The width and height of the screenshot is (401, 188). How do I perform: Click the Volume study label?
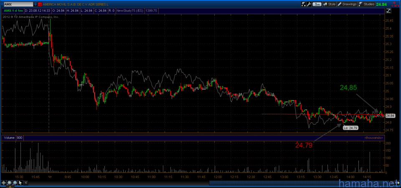8,137
